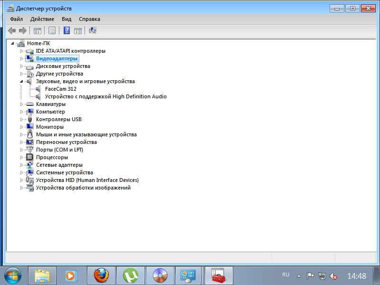Open the Файл menu
Image resolution: width=380 pixels, height=285 pixels.
pos(16,19)
